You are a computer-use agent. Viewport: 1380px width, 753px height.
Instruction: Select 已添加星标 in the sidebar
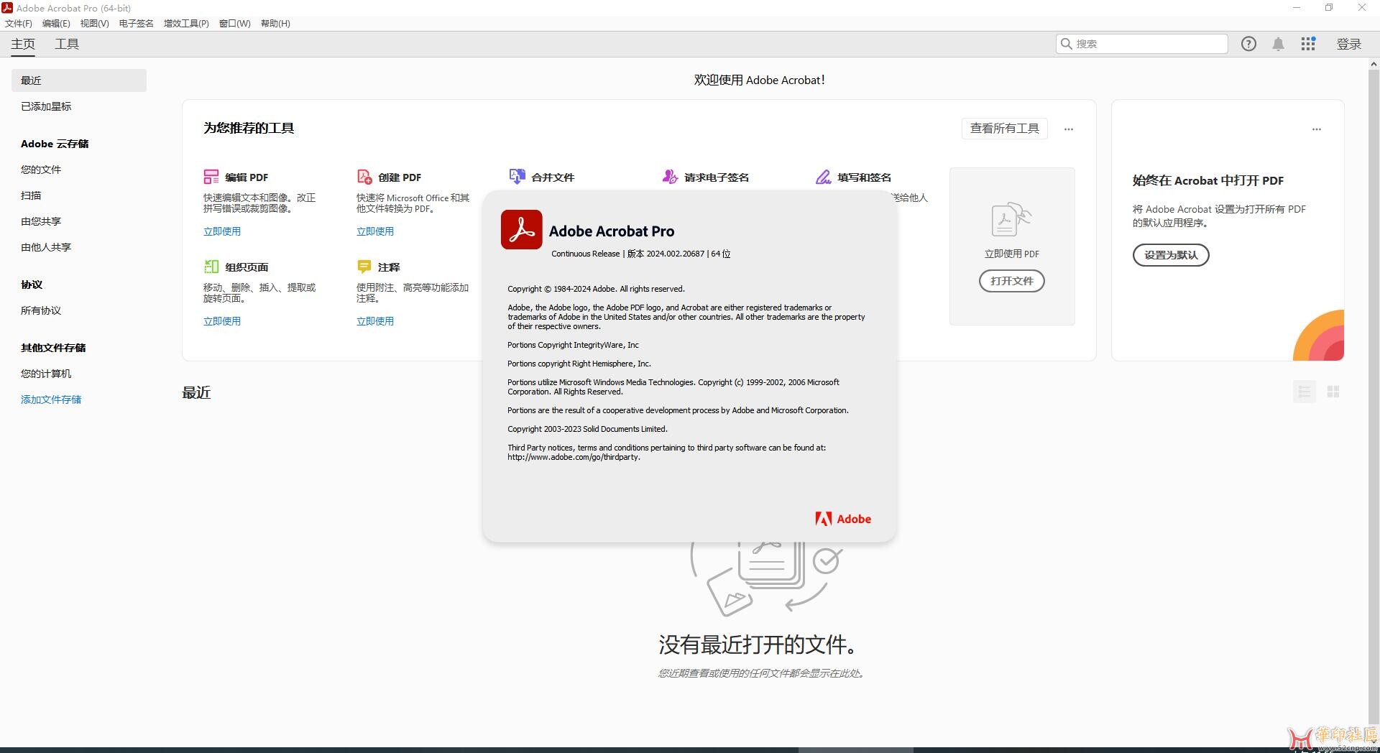pos(46,106)
